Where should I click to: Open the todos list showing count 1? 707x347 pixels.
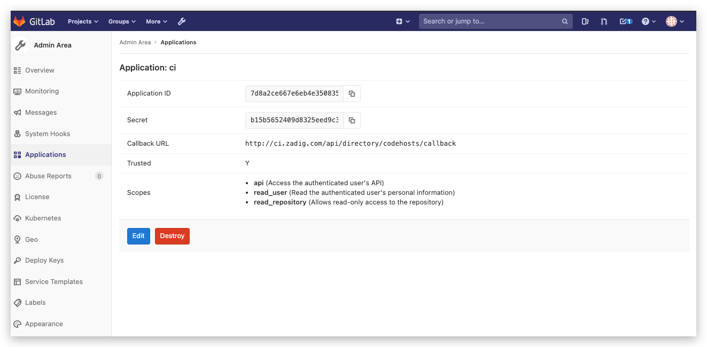pos(625,21)
